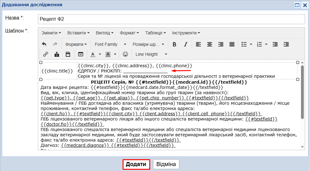
Task: Click the Відміна button
Action: pos(166,164)
